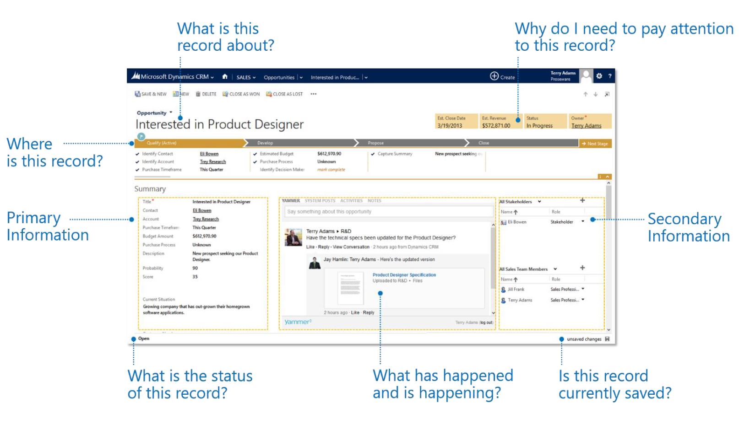Open the Product Designer Specification link
The height and width of the screenshot is (424, 739).
coord(404,275)
